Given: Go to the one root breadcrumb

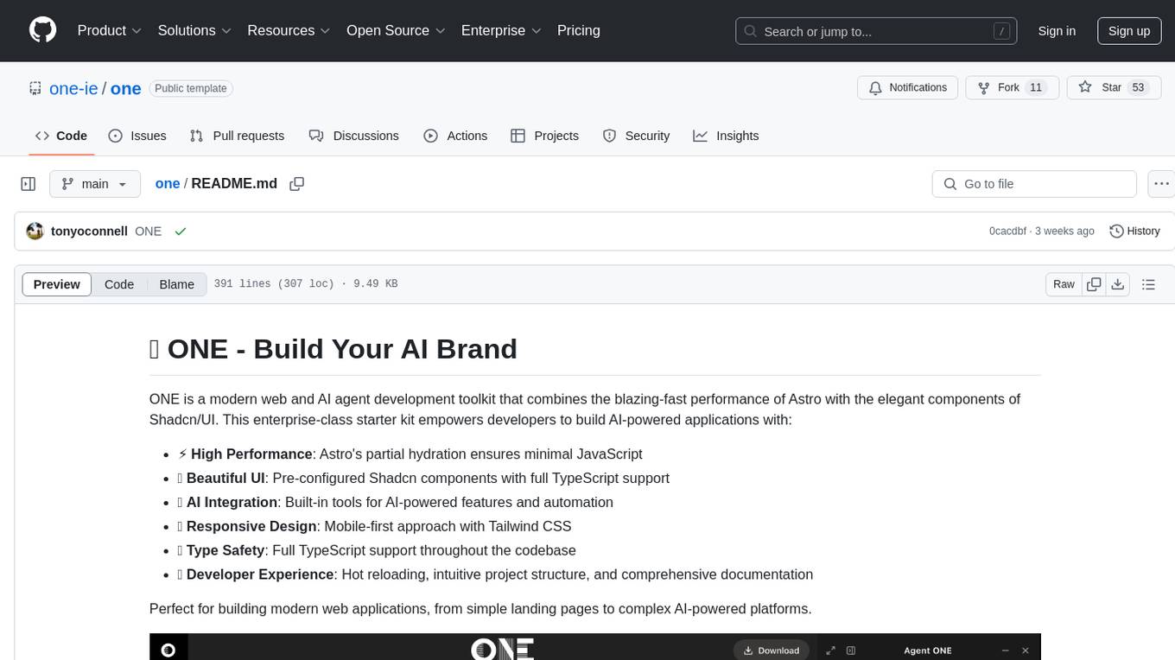Looking at the screenshot, I should tap(168, 183).
